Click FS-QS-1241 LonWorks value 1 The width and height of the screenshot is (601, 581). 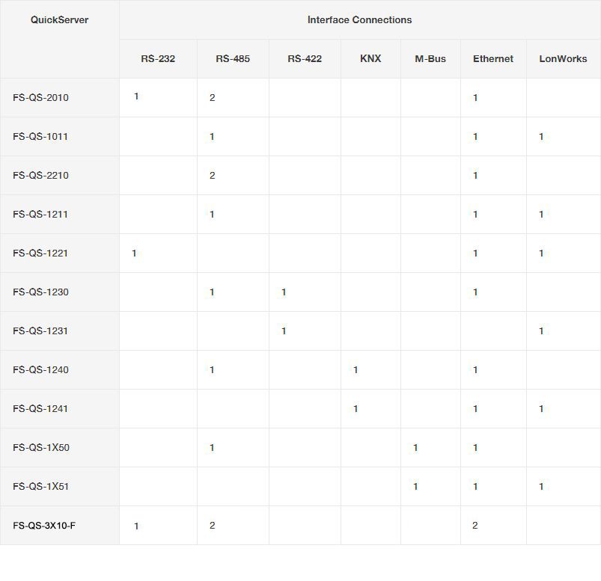541,409
